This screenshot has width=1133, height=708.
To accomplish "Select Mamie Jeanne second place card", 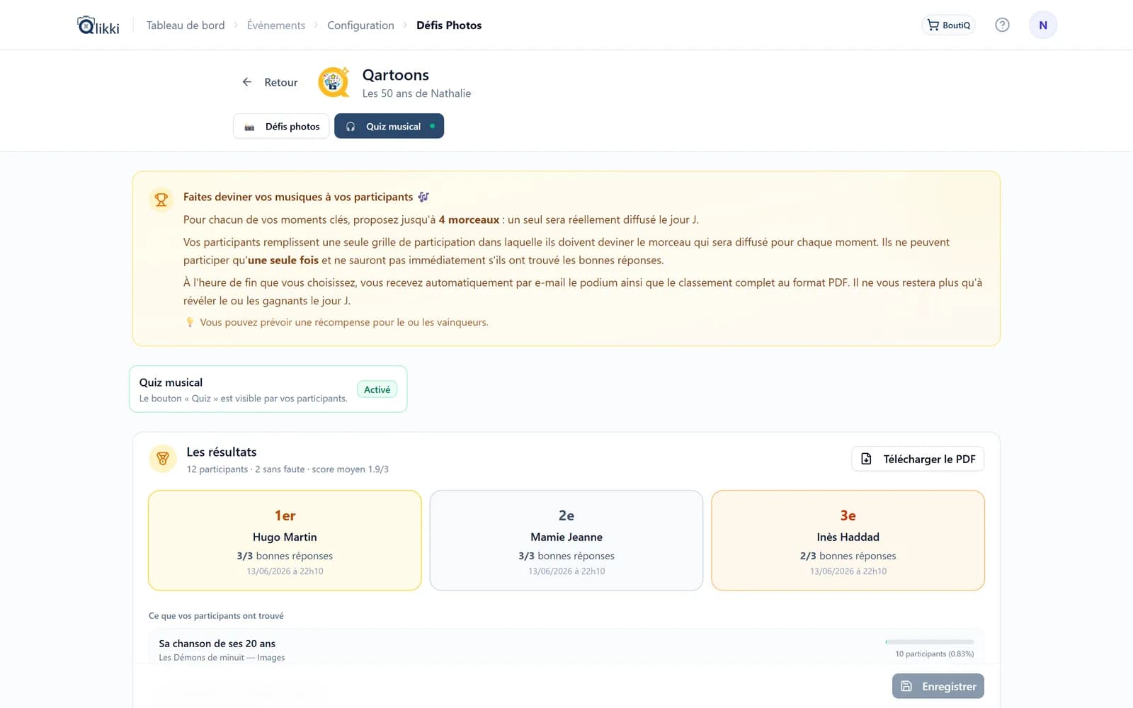I will (x=566, y=540).
